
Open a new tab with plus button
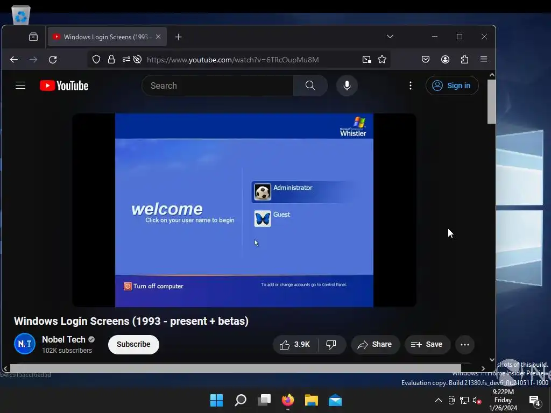coord(179,37)
